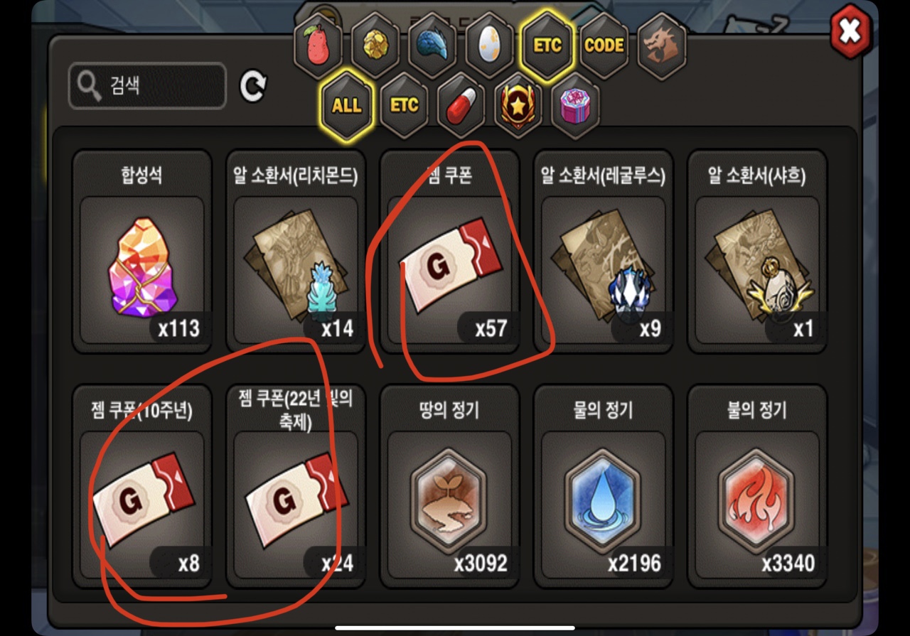Open the gold nugget category tab

[x=375, y=46]
